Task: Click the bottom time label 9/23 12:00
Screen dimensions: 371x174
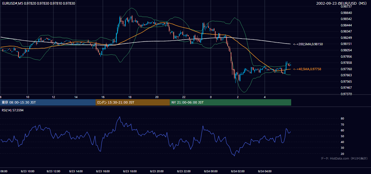Action: pos(53,171)
